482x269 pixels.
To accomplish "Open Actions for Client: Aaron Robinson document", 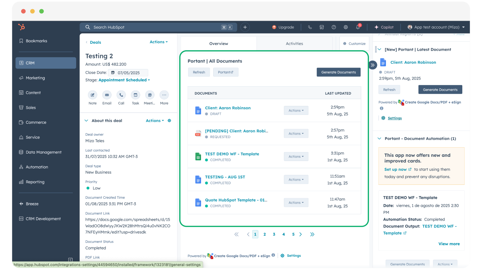I will [296, 110].
